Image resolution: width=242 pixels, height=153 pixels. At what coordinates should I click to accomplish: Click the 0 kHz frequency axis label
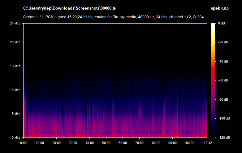click(16, 138)
